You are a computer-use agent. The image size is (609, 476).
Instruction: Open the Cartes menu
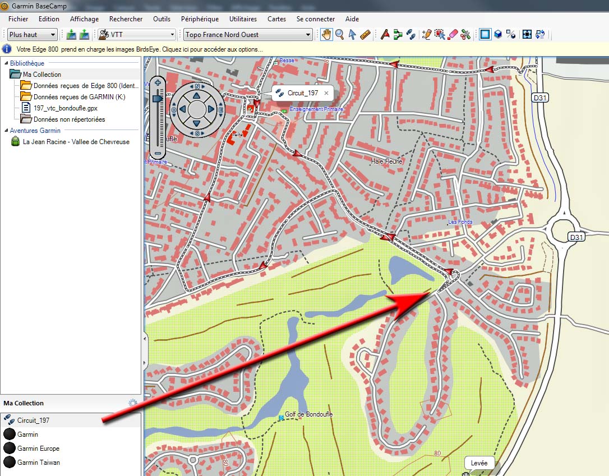[276, 19]
